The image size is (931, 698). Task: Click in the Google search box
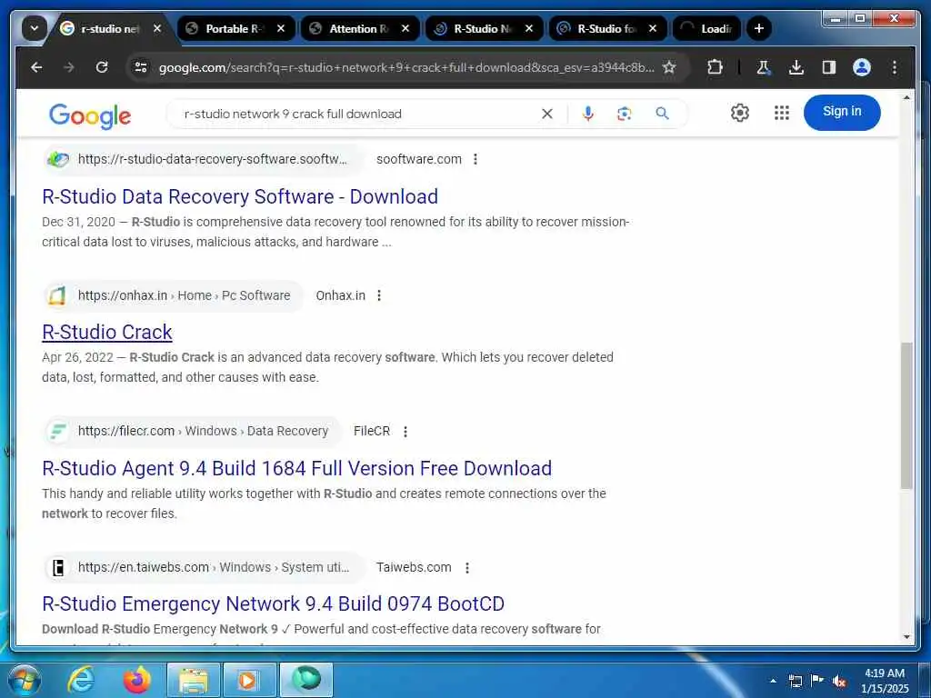point(356,114)
